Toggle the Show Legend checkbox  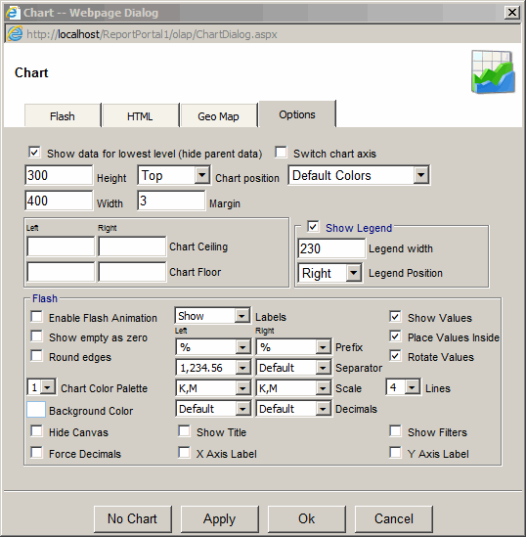[x=313, y=227]
